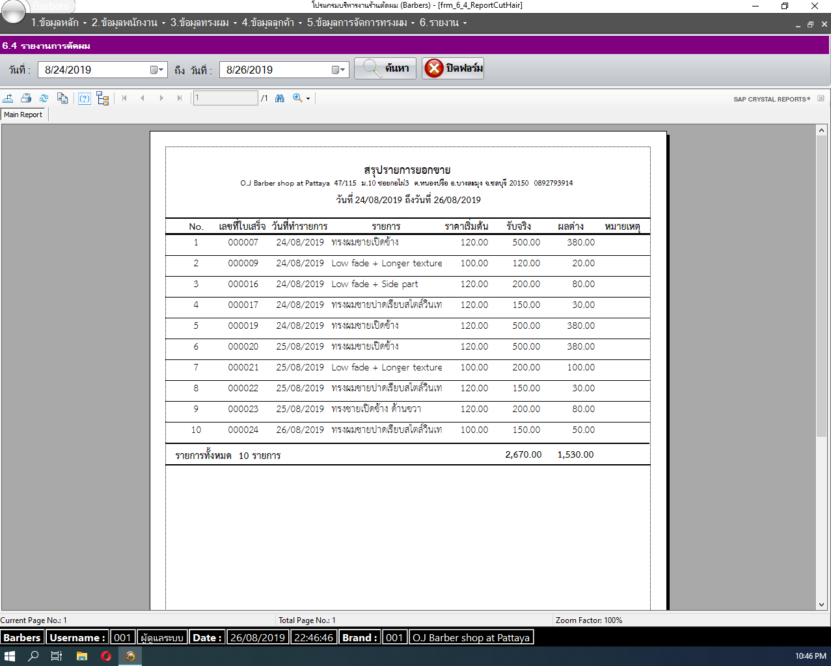The width and height of the screenshot is (831, 666).
Task: Find text with binoculars icon
Action: pyautogui.click(x=280, y=98)
